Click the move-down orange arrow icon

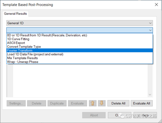pos(102,103)
